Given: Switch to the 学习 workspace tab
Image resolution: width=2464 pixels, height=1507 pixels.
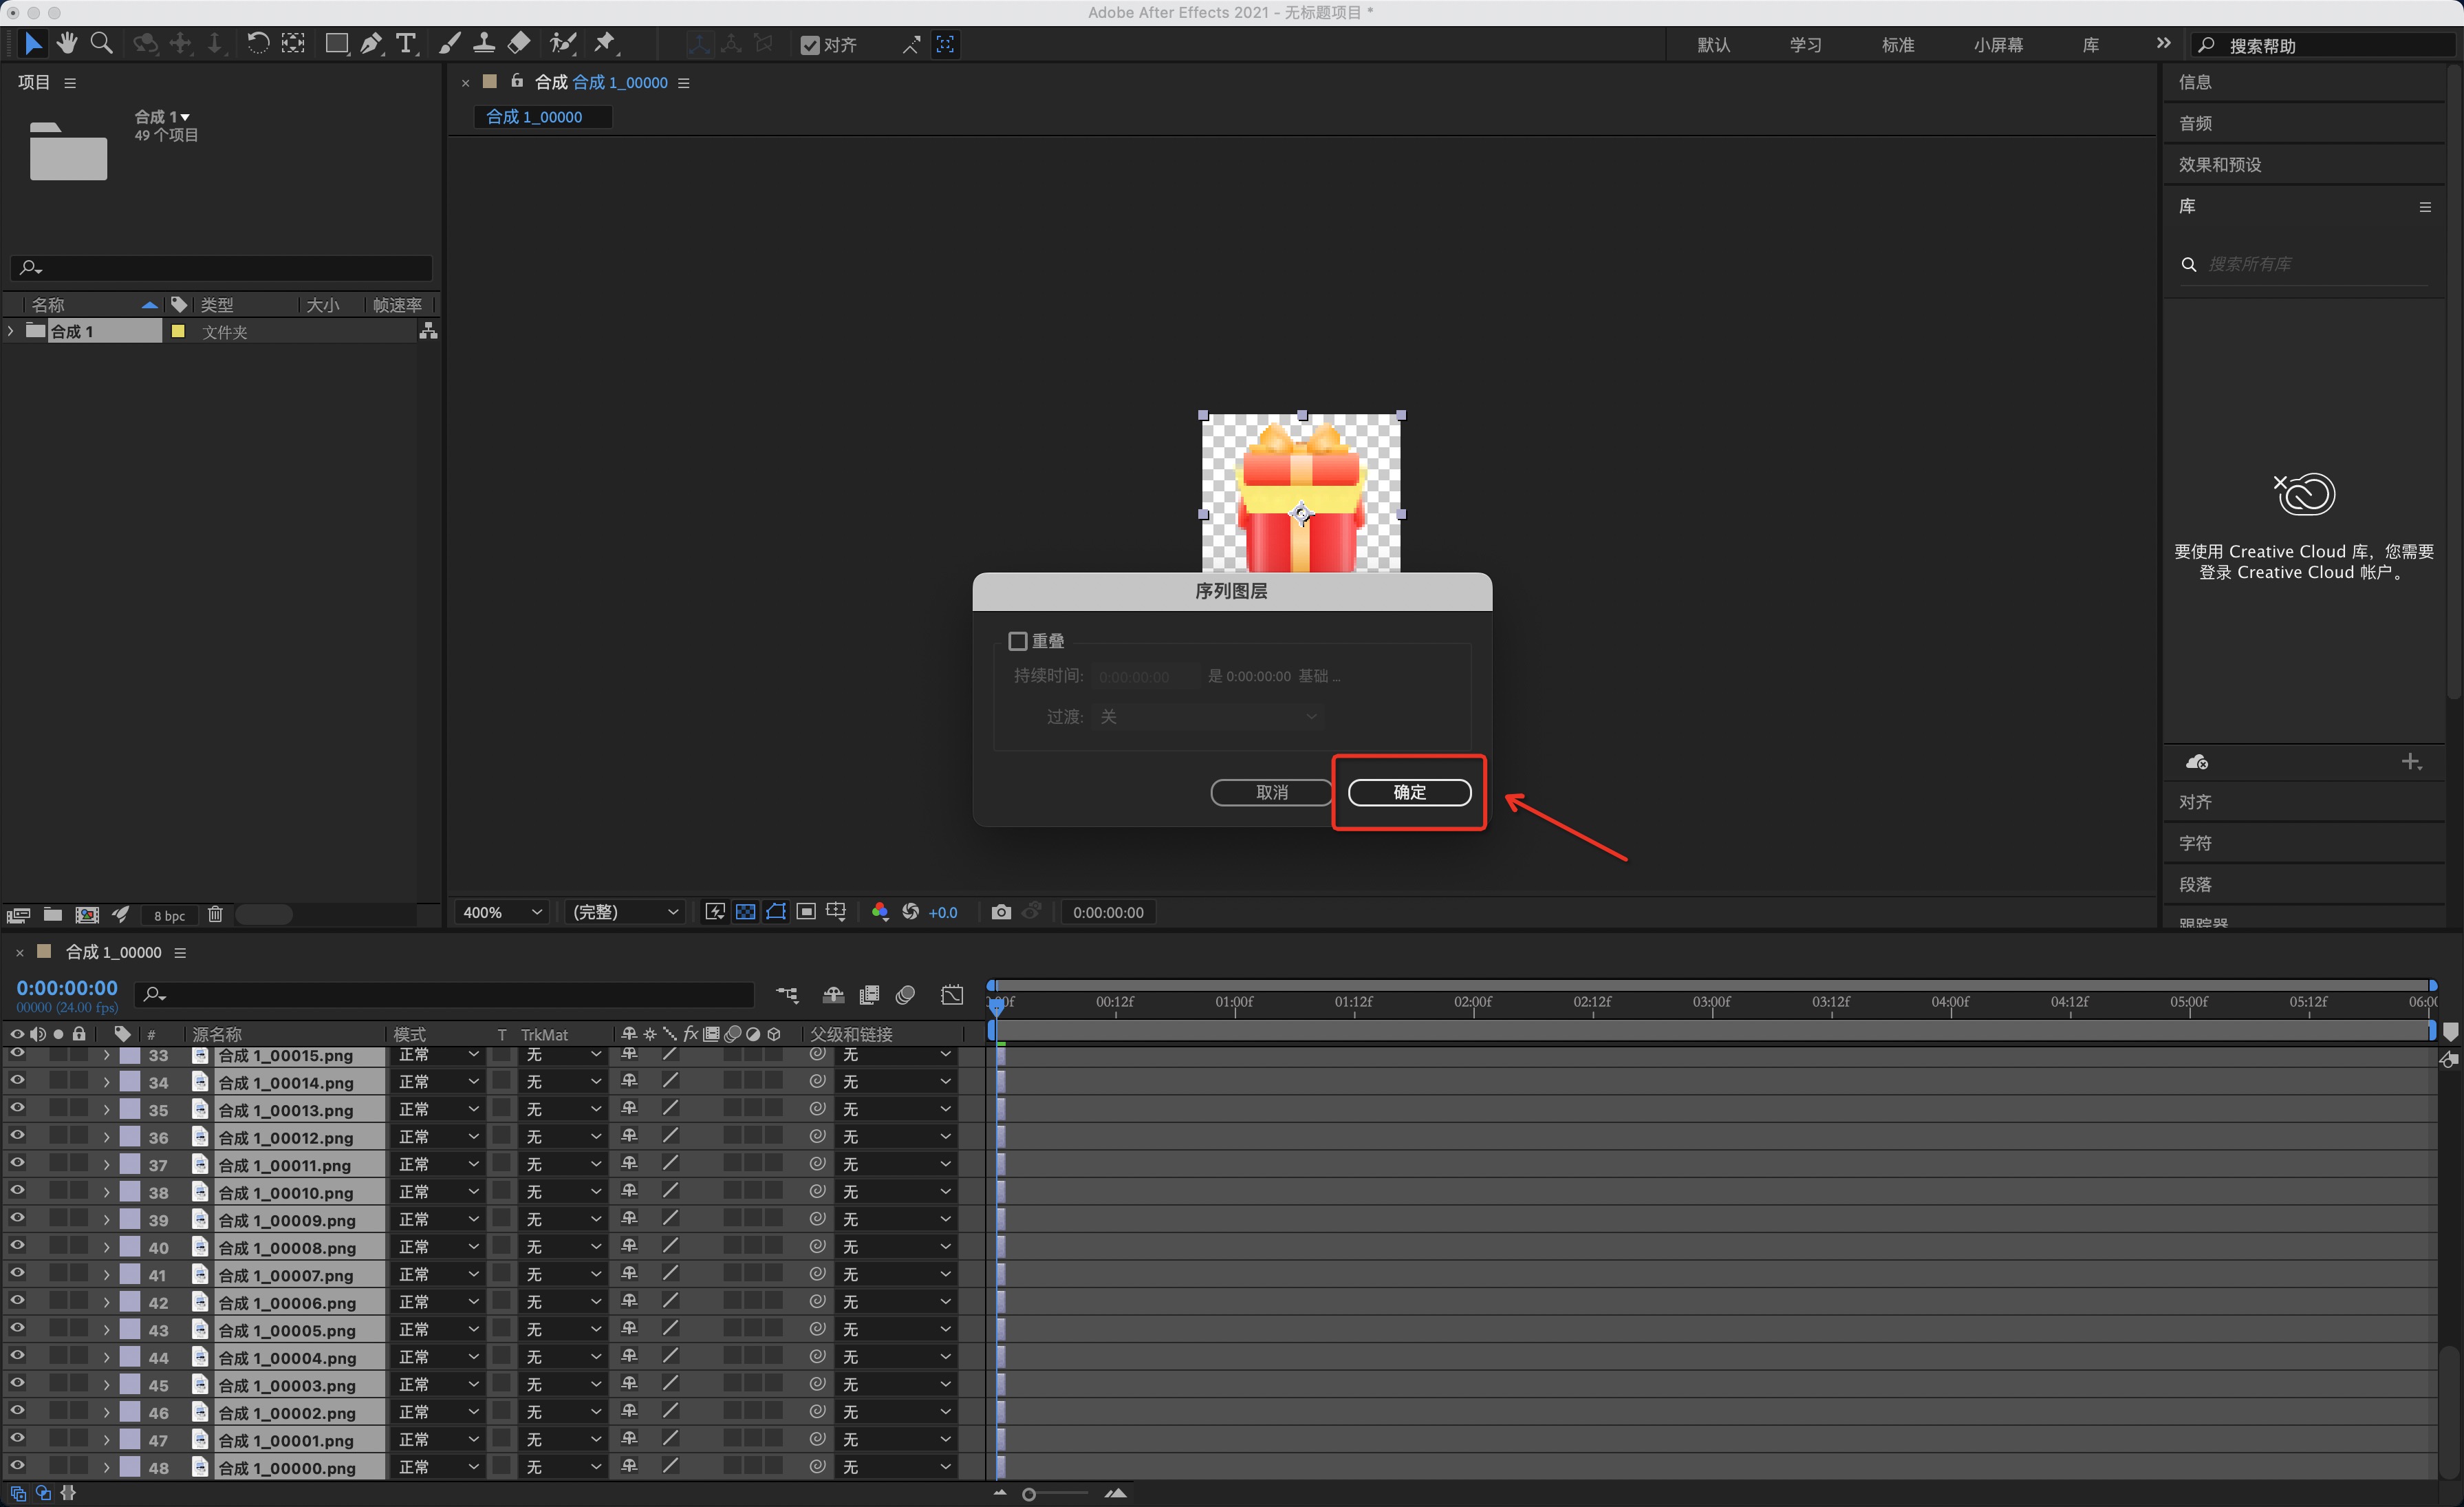Looking at the screenshot, I should (x=1805, y=45).
